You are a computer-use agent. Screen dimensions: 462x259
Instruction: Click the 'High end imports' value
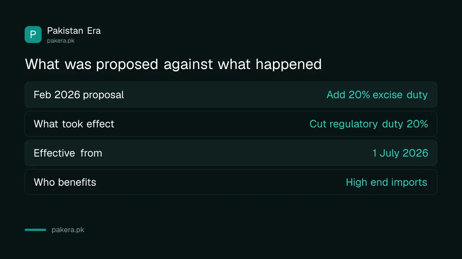click(x=387, y=182)
